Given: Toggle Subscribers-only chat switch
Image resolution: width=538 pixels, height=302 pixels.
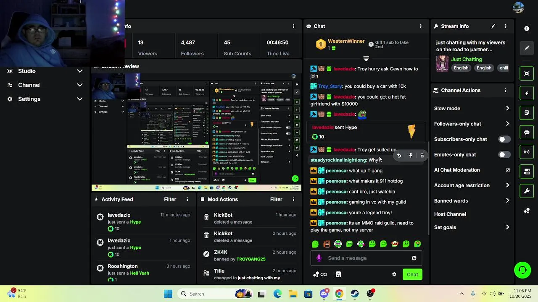Looking at the screenshot, I should coord(504,139).
